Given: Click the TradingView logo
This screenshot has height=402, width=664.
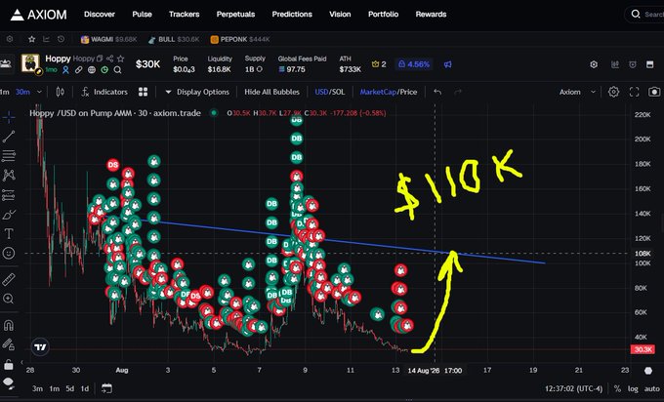Looking at the screenshot, I should coord(40,347).
